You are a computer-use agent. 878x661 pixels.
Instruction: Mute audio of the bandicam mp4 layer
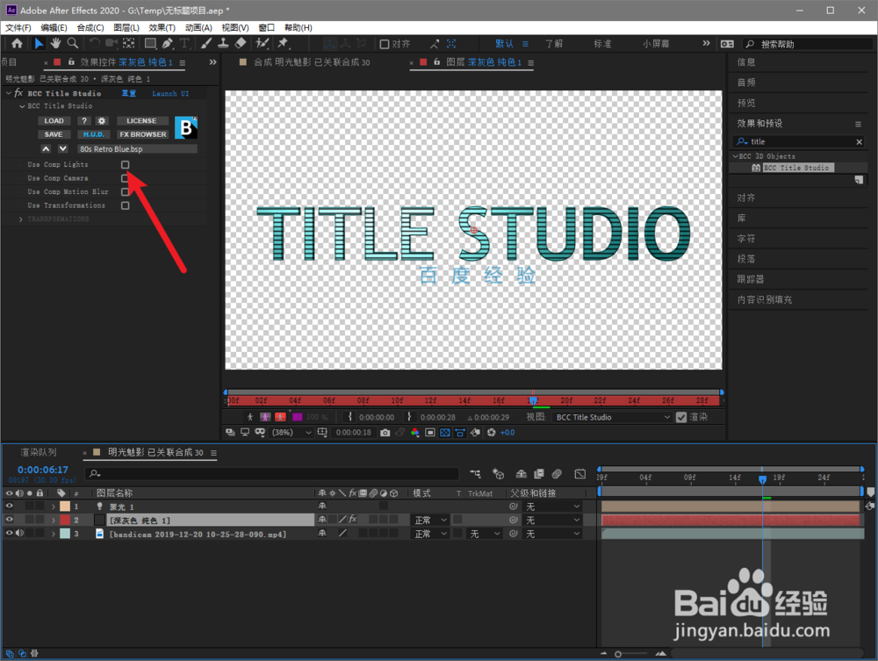pos(19,534)
